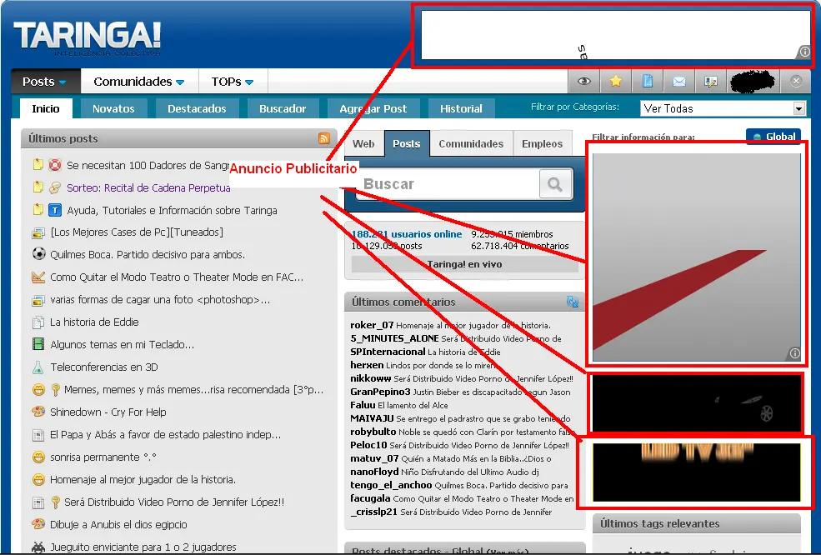Screen dimensions: 821x555
Task: Click flask icon beside Teleconferencias en 3D
Action: (x=38, y=367)
